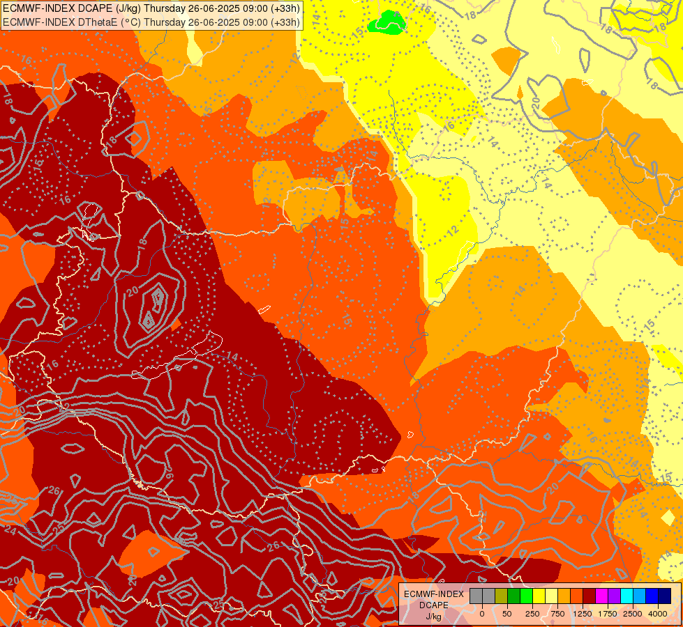
Task: Pick the bright green legend swatch
Action: 527,596
